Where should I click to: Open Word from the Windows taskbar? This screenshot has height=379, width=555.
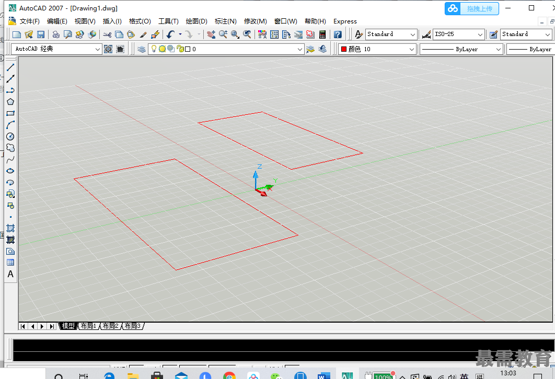pos(322,376)
